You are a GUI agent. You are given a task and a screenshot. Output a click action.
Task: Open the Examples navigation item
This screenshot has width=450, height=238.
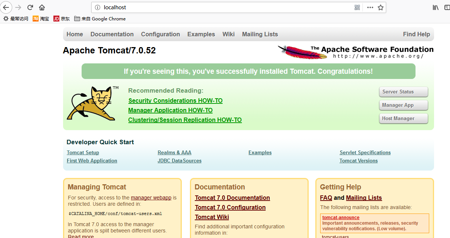tap(201, 34)
